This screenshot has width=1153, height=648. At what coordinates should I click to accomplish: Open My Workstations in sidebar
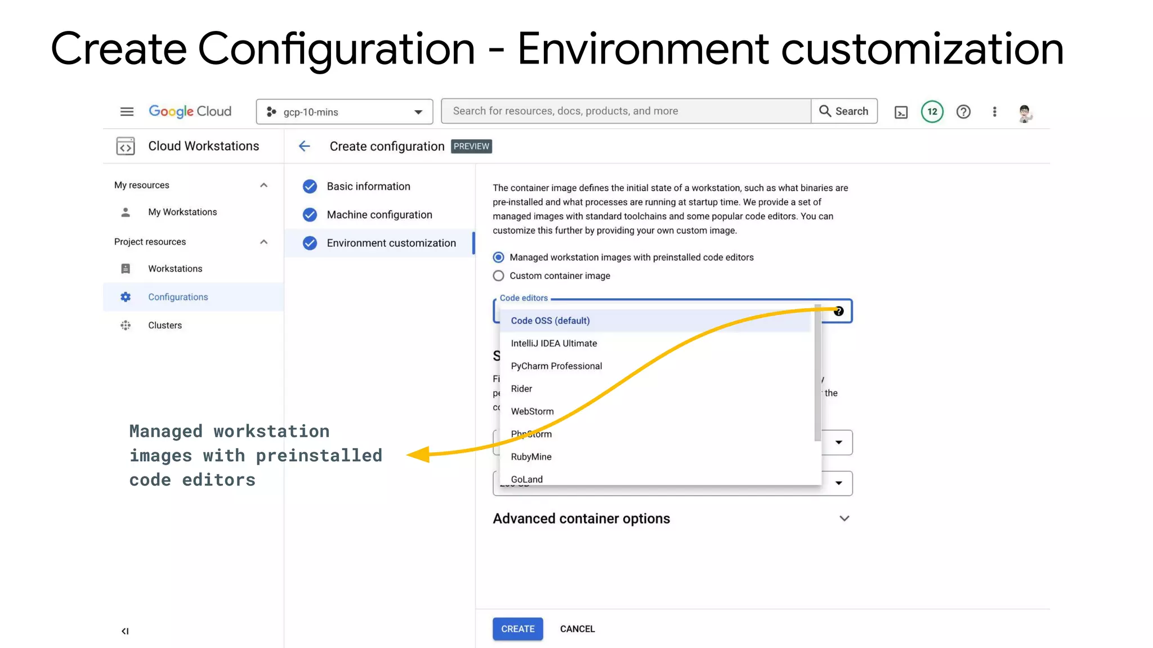[x=182, y=212]
